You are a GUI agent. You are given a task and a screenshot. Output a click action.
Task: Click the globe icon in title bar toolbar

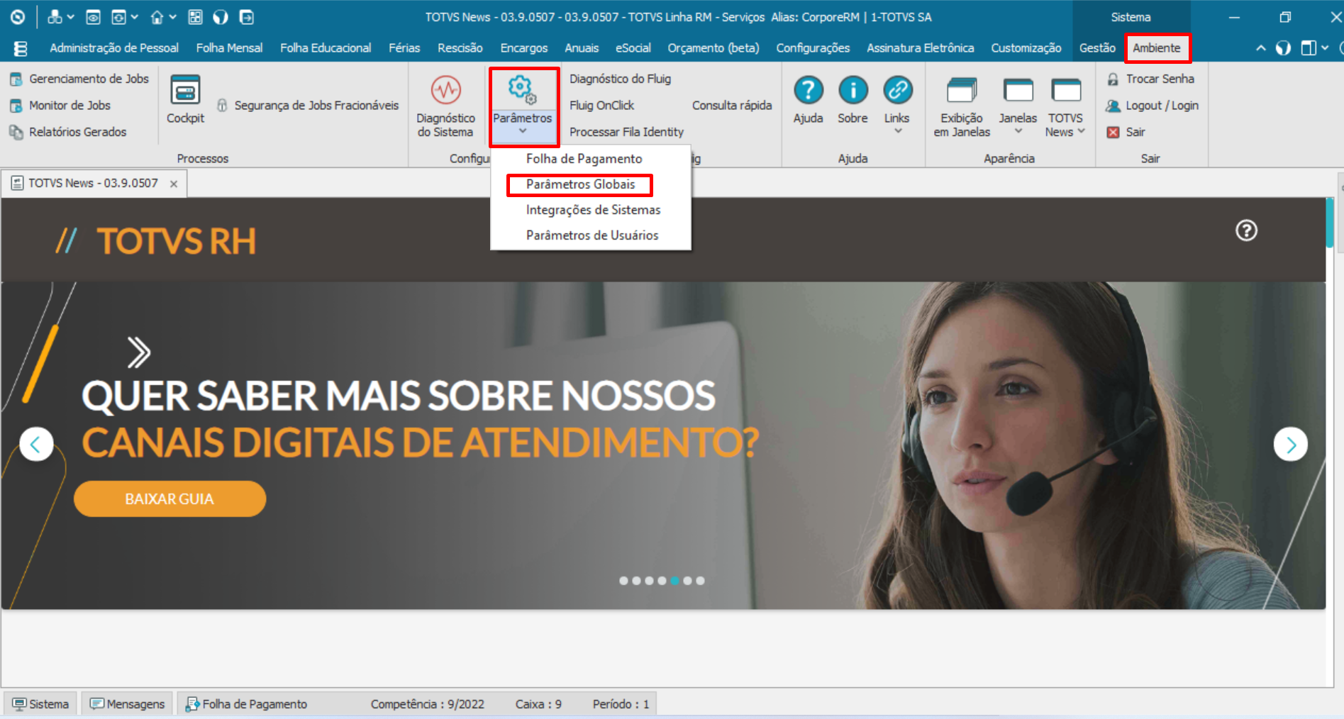pyautogui.click(x=221, y=17)
